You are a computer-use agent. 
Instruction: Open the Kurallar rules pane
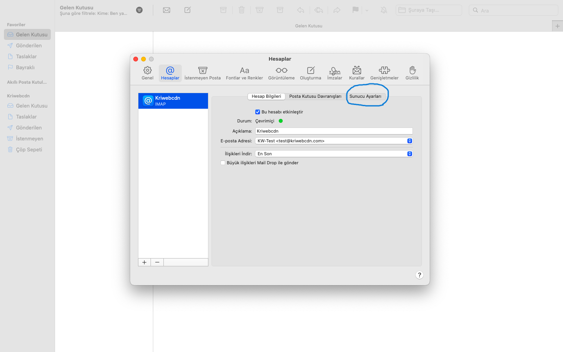(x=357, y=73)
